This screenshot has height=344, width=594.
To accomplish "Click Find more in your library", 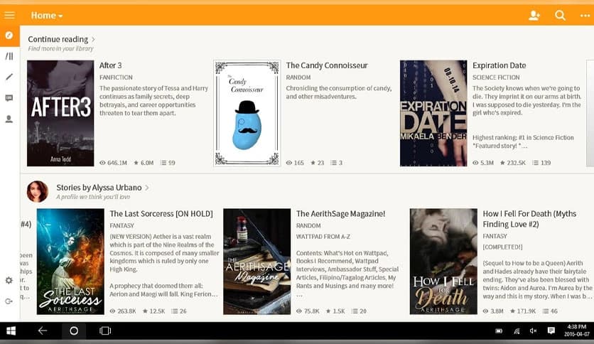I will click(60, 48).
